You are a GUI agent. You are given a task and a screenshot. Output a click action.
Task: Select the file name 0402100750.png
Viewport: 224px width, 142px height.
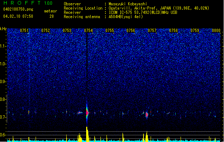(18, 9)
